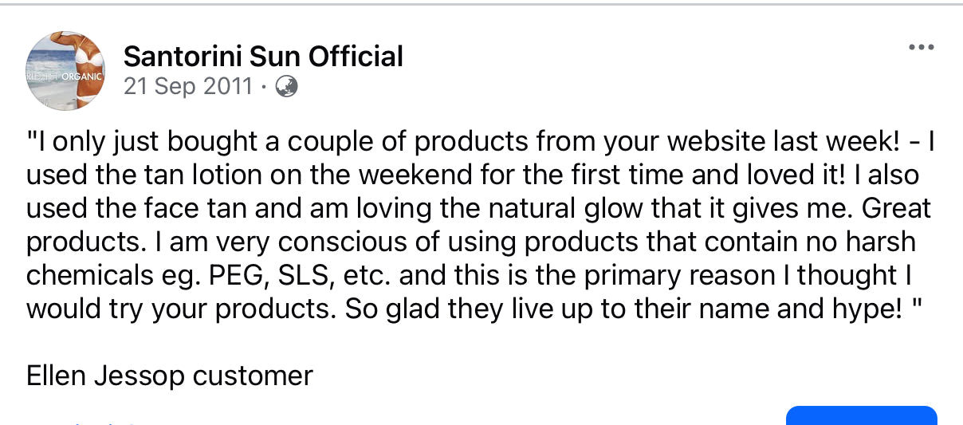
Task: Open the Santorini Sun Official page name
Action: [x=263, y=57]
